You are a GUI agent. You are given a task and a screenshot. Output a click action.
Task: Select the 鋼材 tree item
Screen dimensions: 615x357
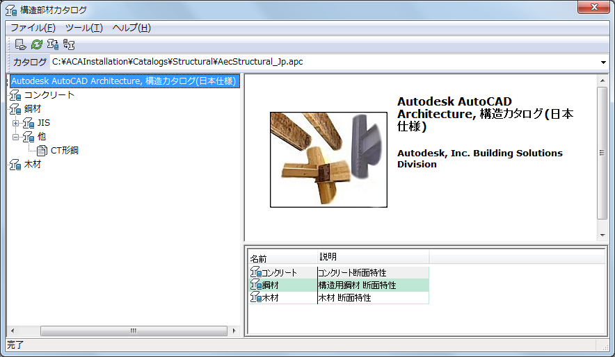coord(33,109)
